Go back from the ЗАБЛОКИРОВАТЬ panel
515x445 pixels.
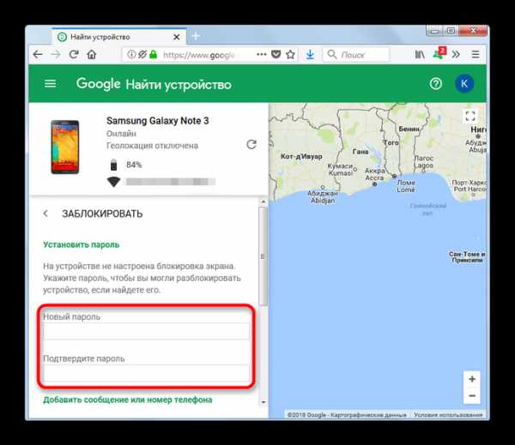pyautogui.click(x=45, y=213)
